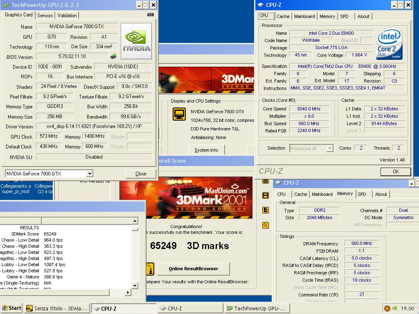Image resolution: width=419 pixels, height=314 pixels.
Task: Click the Rated FSB value 2240.0 MHz
Action: pos(309,130)
